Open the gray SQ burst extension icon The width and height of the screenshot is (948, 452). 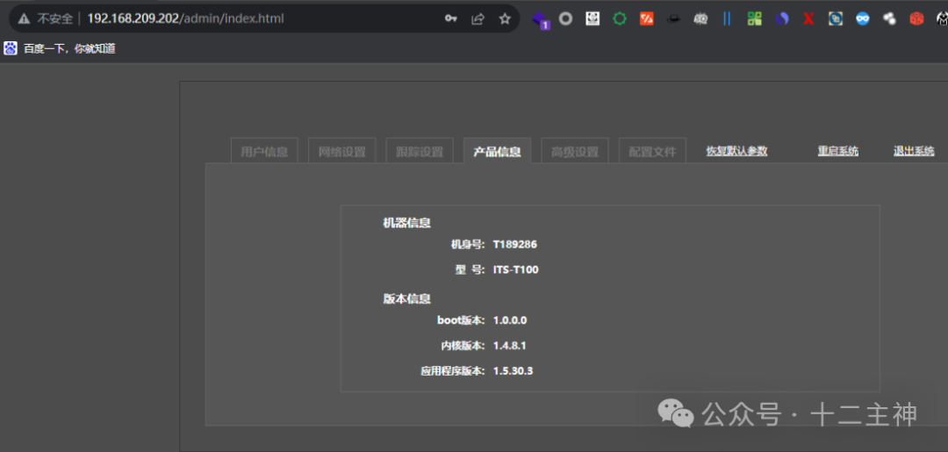click(700, 18)
